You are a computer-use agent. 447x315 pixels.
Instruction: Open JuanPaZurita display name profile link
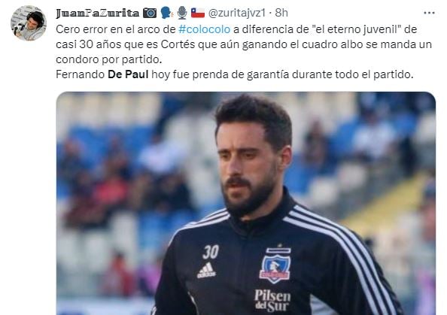coord(98,13)
